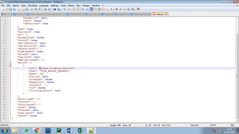Open the Plugins menu
The width and height of the screenshot is (239, 134).
pyautogui.click(x=86, y=6)
